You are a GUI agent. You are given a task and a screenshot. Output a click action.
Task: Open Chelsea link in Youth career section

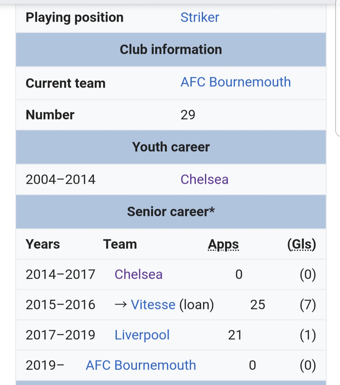(x=204, y=179)
